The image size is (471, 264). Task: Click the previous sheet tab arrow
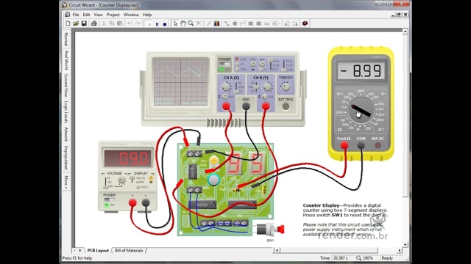[x=74, y=250]
